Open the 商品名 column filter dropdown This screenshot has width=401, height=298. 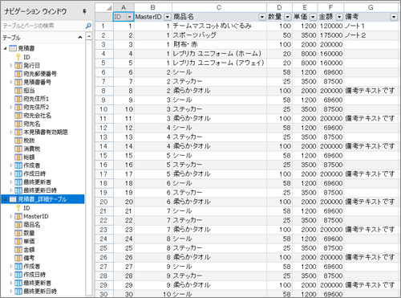[x=262, y=17]
